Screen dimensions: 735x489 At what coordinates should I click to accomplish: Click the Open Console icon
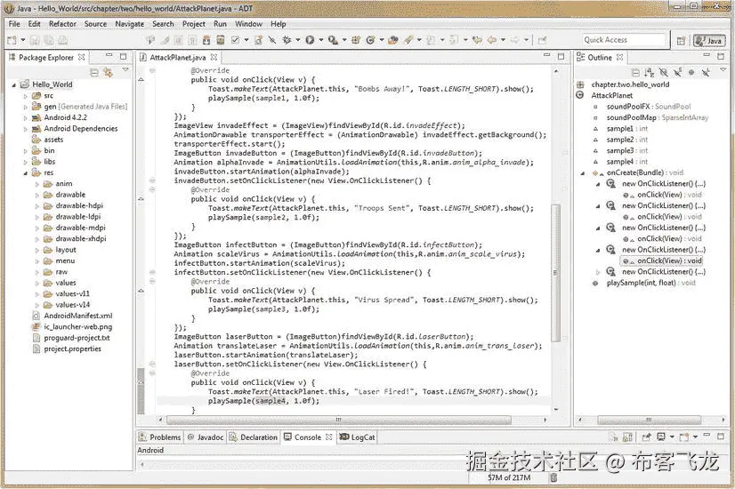coord(684,437)
